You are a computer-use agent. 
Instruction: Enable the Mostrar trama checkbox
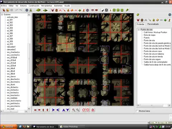point(137,111)
